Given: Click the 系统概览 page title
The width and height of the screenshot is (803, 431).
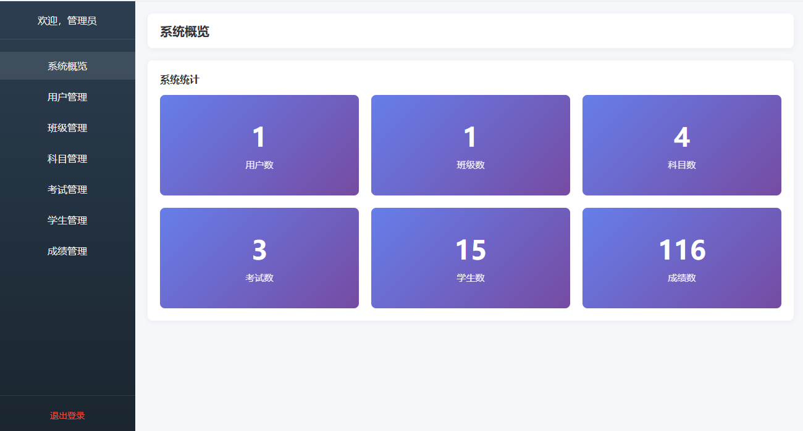Looking at the screenshot, I should point(185,31).
